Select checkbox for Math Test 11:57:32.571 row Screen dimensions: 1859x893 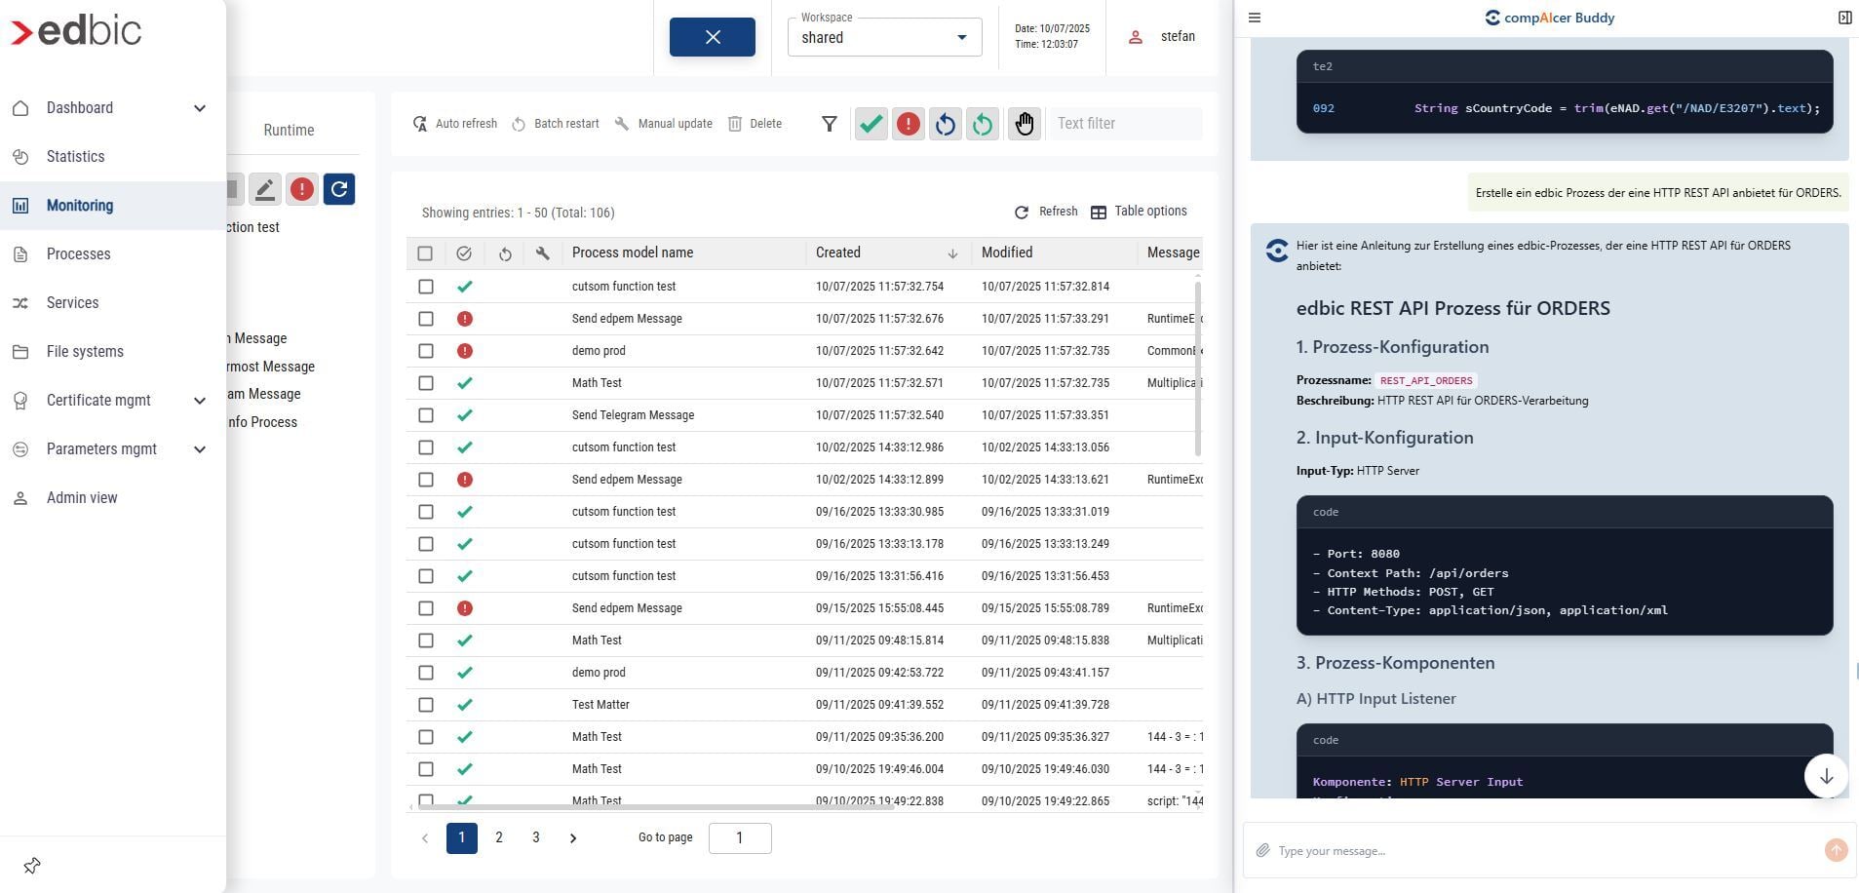click(426, 383)
